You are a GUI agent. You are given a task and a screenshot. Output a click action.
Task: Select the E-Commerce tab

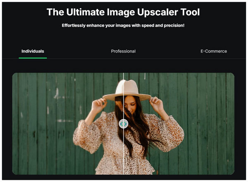coord(213,51)
